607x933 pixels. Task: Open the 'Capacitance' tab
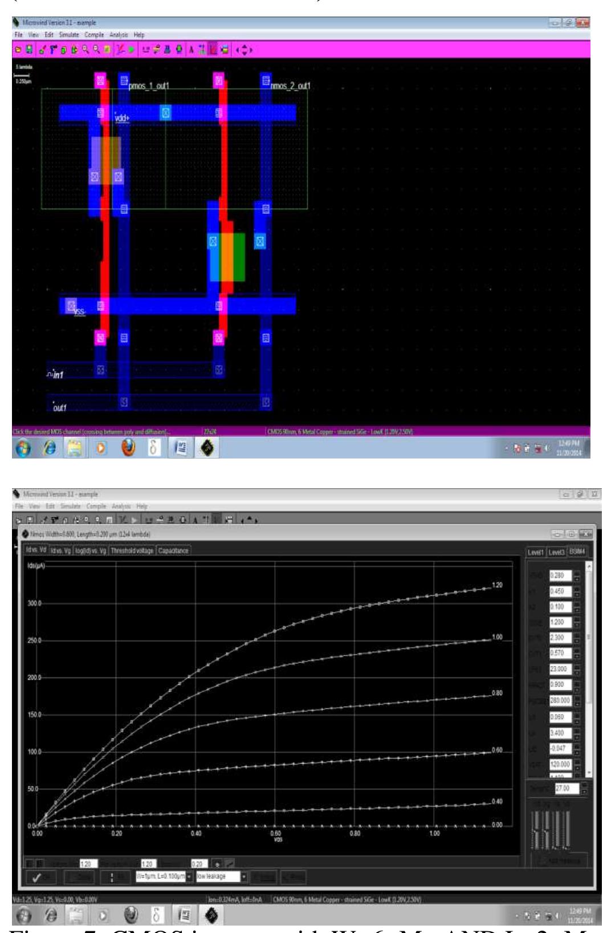173,550
